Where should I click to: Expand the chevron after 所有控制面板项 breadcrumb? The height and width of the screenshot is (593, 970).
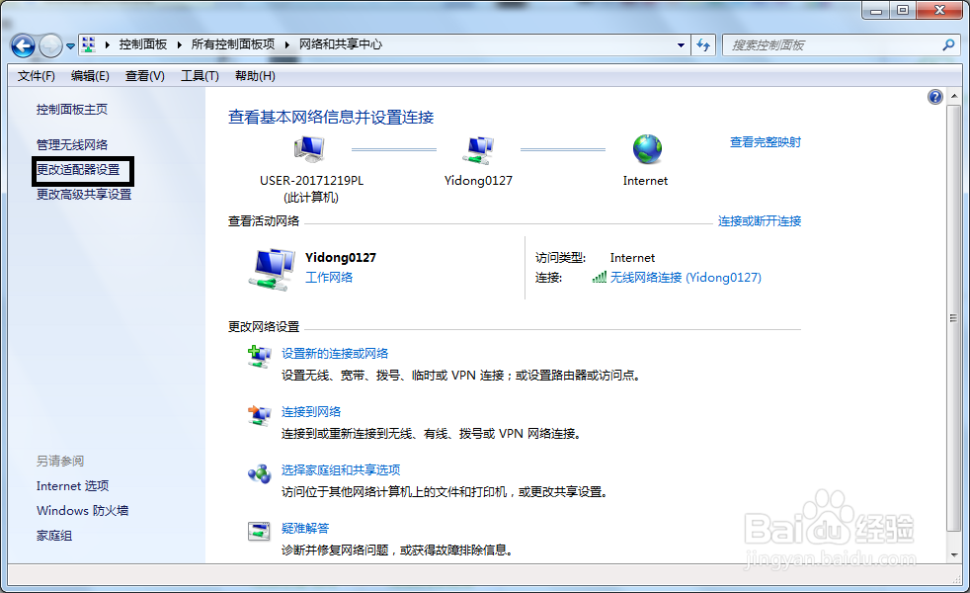click(x=287, y=44)
